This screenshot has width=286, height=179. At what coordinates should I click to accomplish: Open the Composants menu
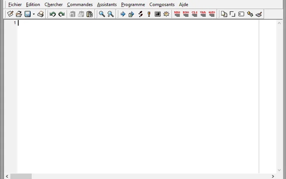[x=162, y=5]
